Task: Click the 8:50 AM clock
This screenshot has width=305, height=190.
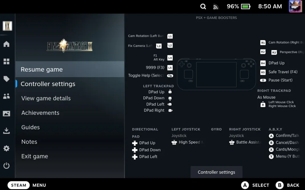Action: [270, 6]
